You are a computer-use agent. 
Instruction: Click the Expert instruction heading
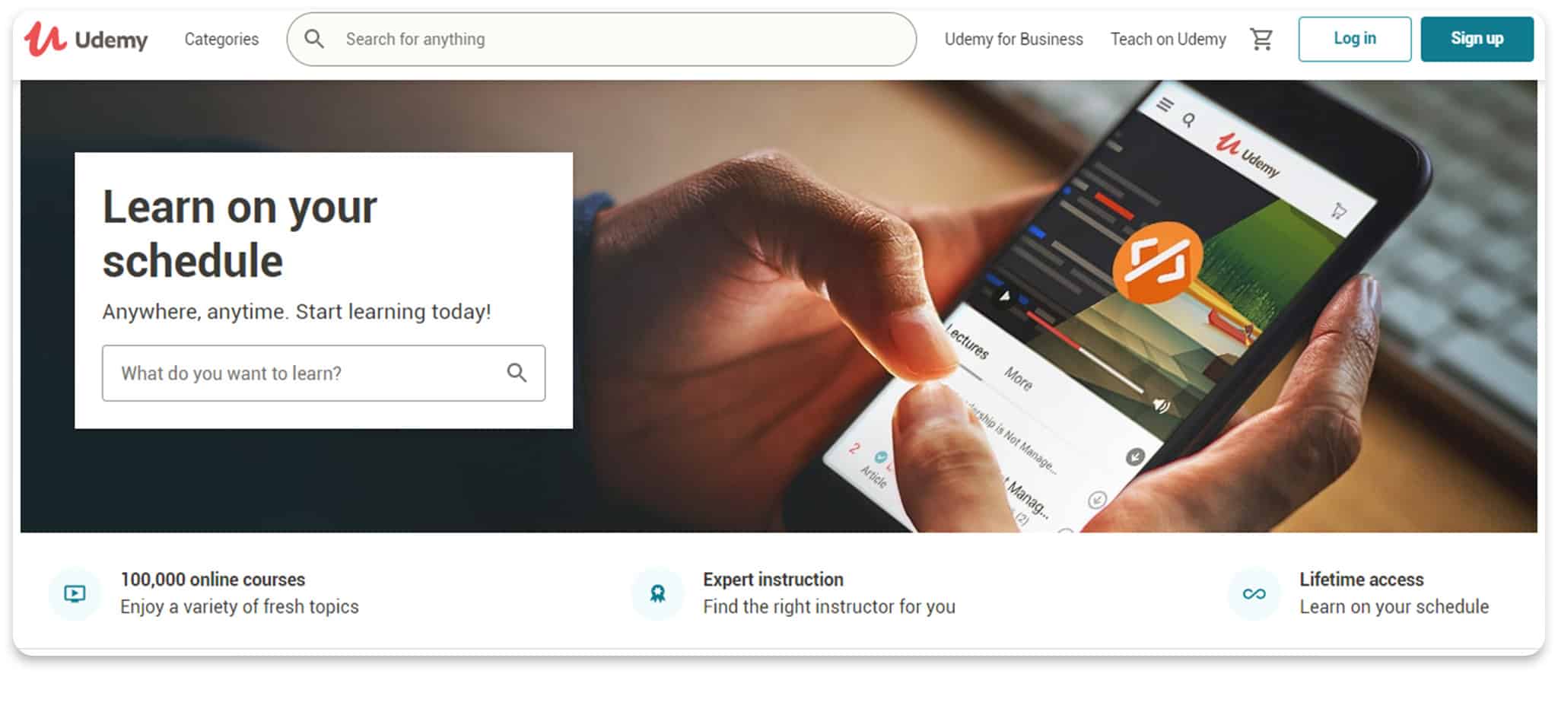(x=773, y=580)
